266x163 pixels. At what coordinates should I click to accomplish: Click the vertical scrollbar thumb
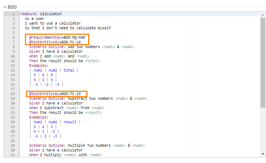(x=263, y=61)
